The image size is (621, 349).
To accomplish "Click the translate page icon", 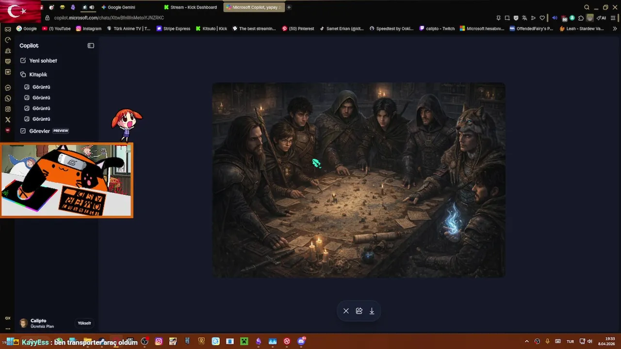I will tap(524, 18).
